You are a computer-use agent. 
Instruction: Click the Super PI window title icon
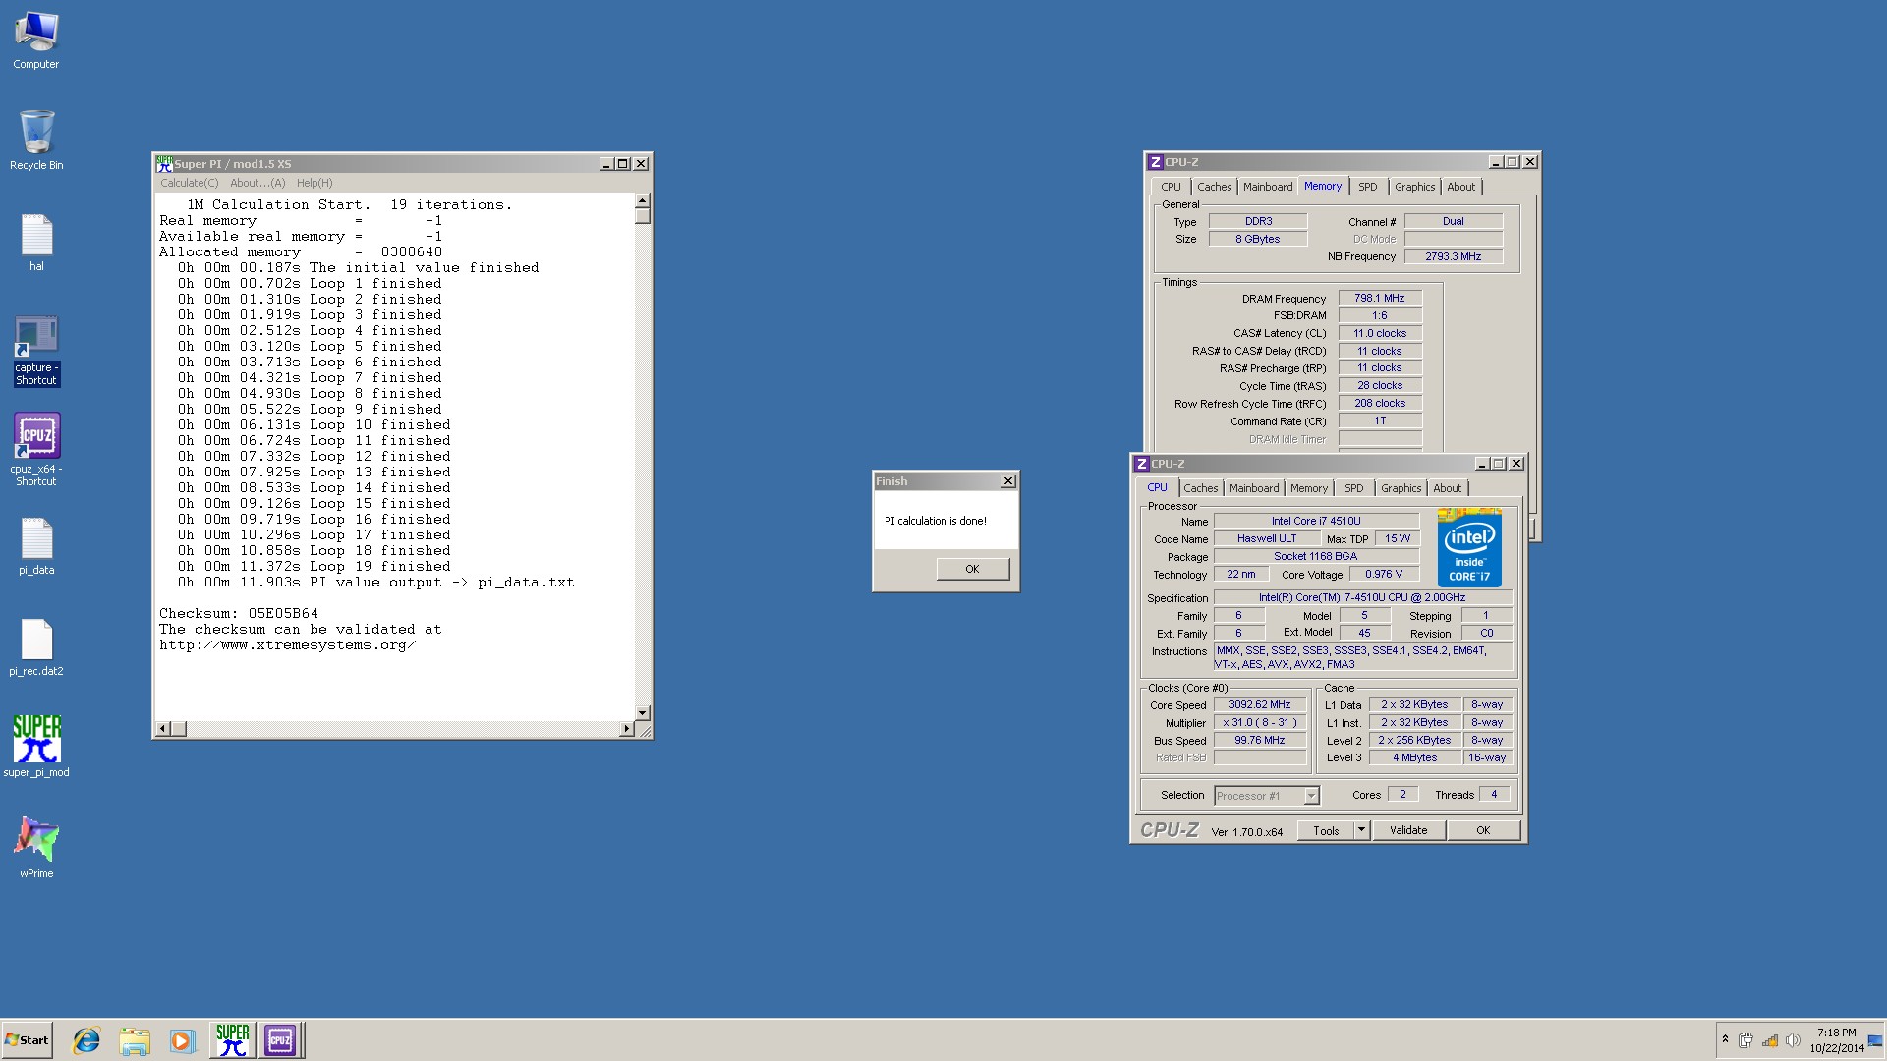click(164, 163)
